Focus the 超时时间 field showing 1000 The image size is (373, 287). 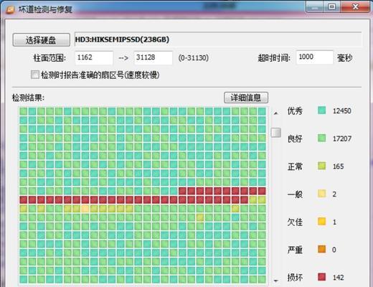[314, 57]
